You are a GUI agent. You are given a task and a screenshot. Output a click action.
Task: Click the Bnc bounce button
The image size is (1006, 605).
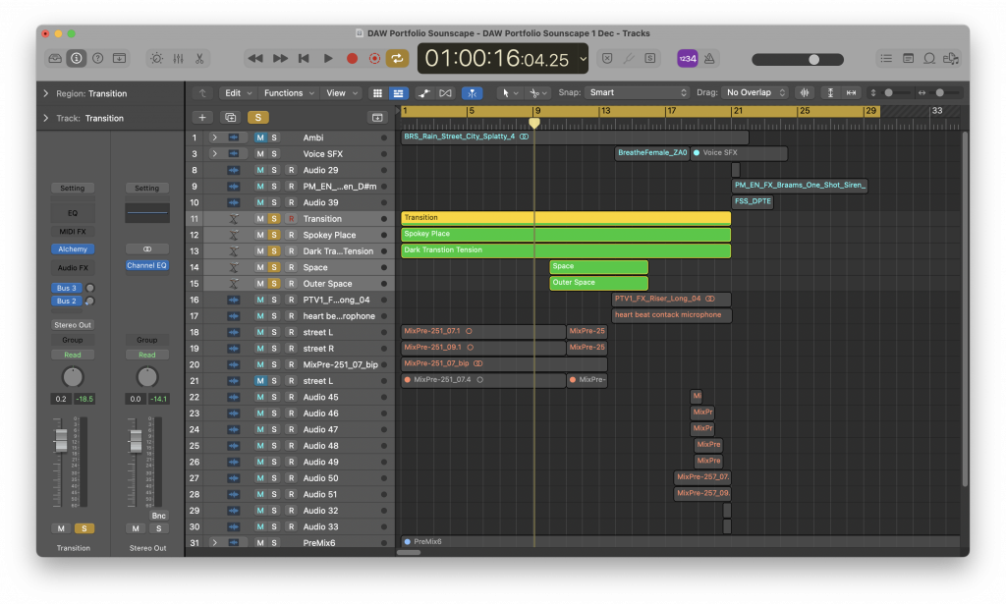158,516
